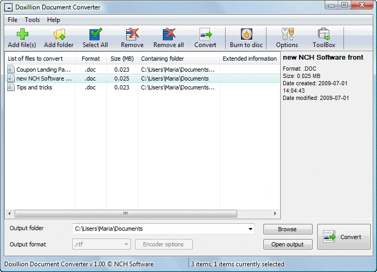Expand the Output folder dropdown arrow

[250, 229]
